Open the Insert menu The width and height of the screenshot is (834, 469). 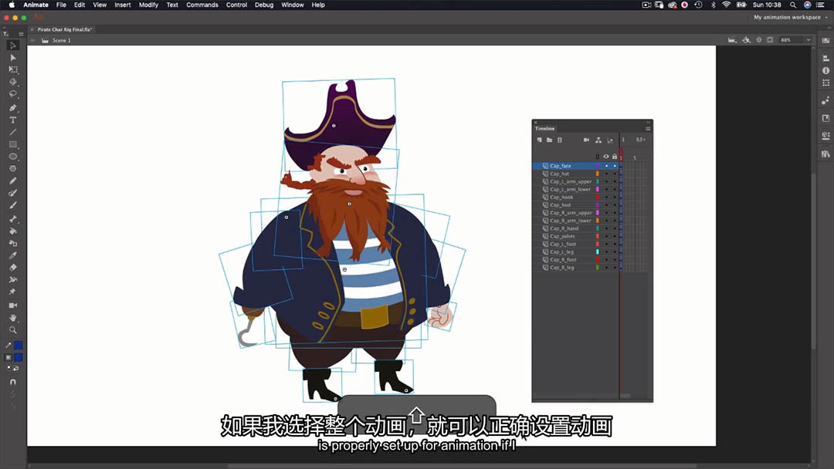[122, 5]
